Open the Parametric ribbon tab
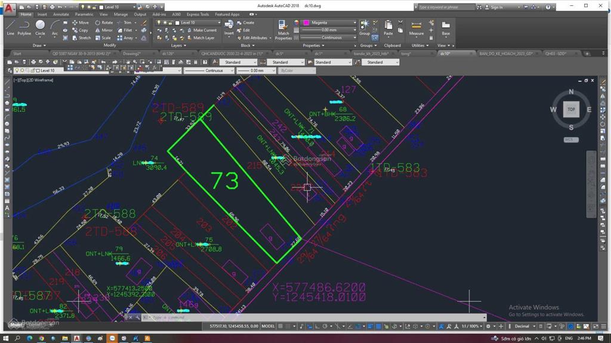 click(x=84, y=14)
